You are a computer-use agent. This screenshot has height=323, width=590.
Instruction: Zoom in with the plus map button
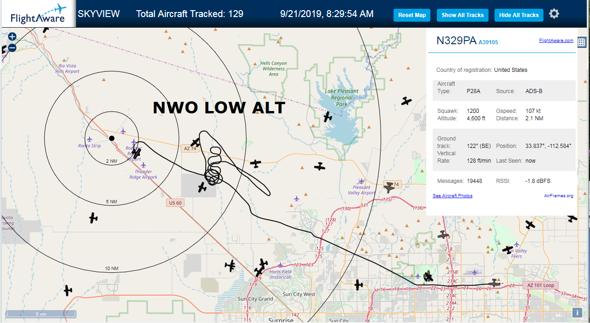[x=12, y=36]
